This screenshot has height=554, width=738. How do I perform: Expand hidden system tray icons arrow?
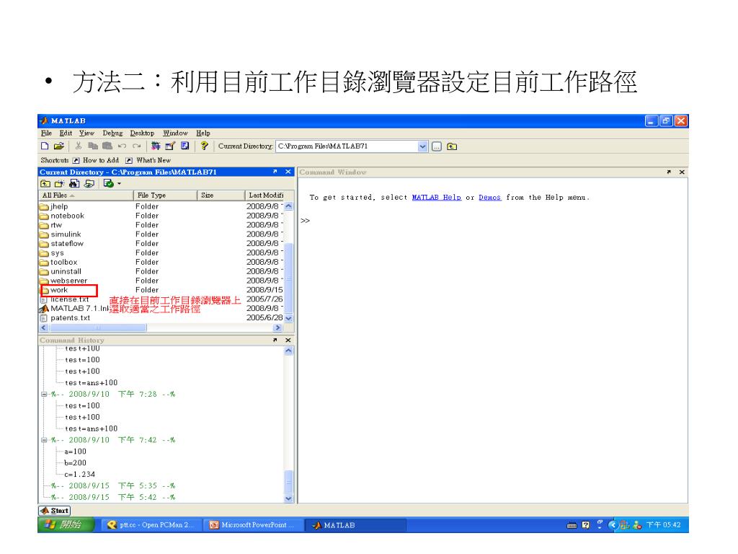coord(613,525)
